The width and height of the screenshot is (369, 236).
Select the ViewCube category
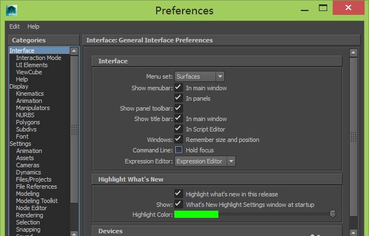coord(29,72)
